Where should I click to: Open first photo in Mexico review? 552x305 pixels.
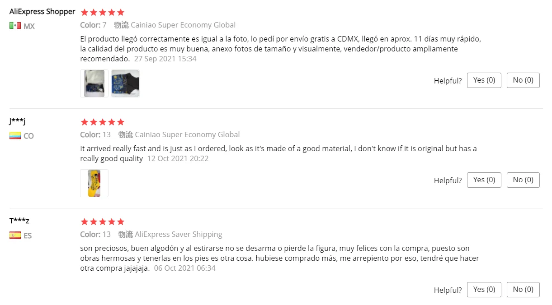click(x=94, y=83)
